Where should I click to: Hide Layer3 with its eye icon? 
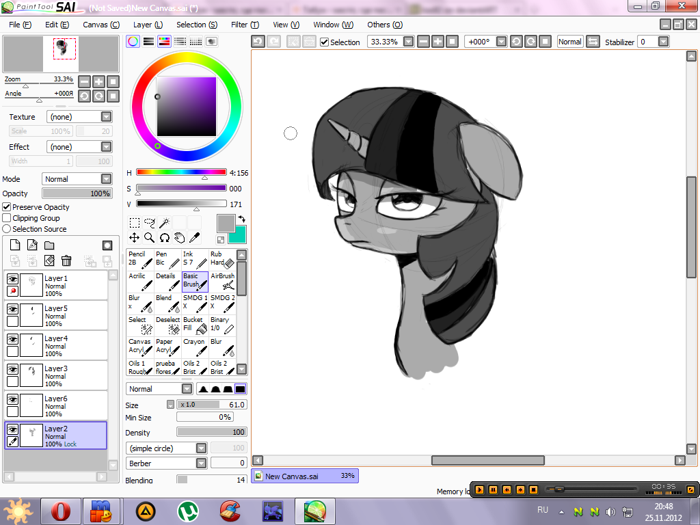pyautogui.click(x=12, y=369)
